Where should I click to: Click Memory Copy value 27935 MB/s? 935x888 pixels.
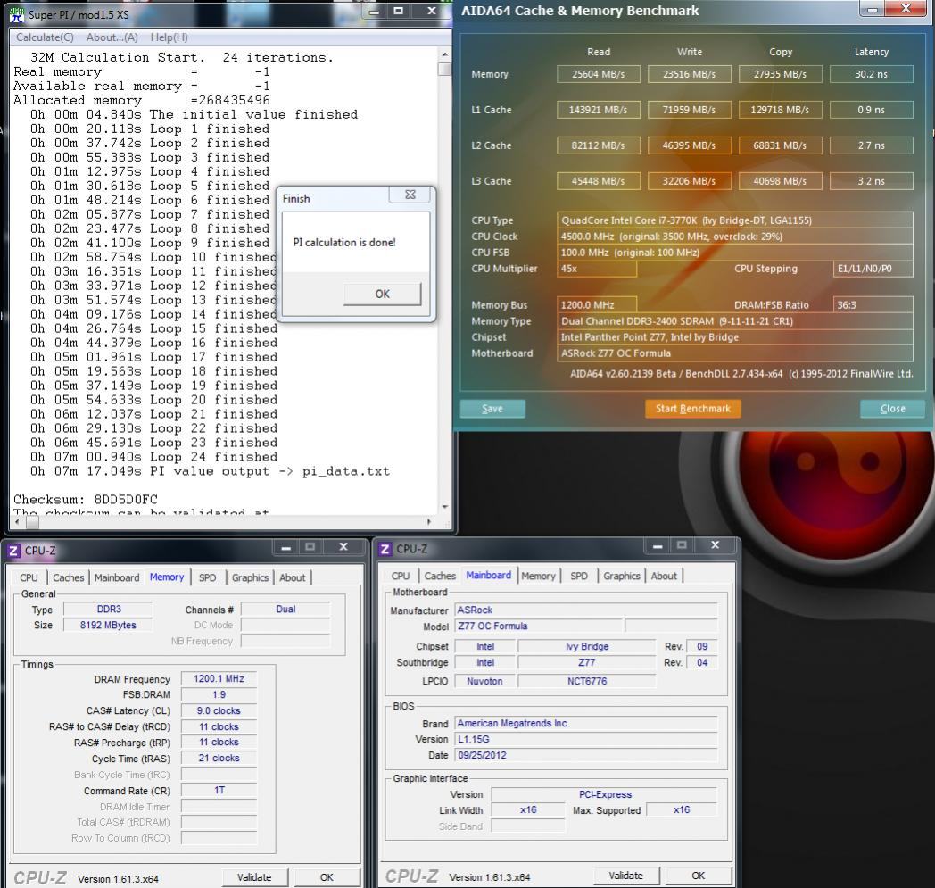coord(780,74)
